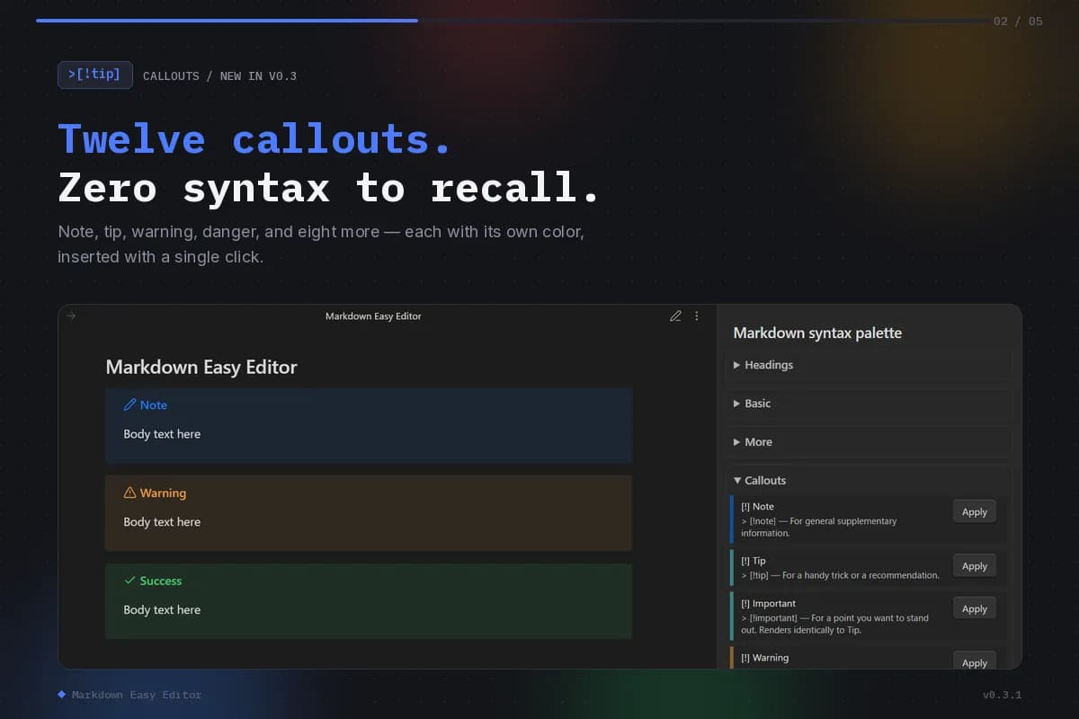Click the Warning callout title in editor
This screenshot has height=719, width=1079.
pos(163,493)
